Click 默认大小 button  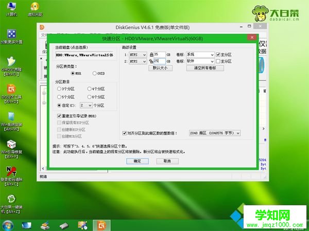coord(160,68)
